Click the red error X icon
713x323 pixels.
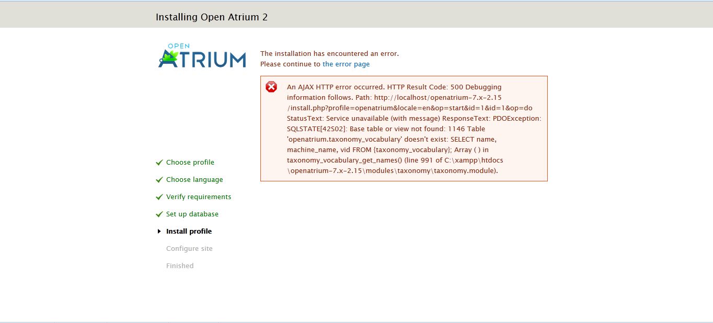271,87
